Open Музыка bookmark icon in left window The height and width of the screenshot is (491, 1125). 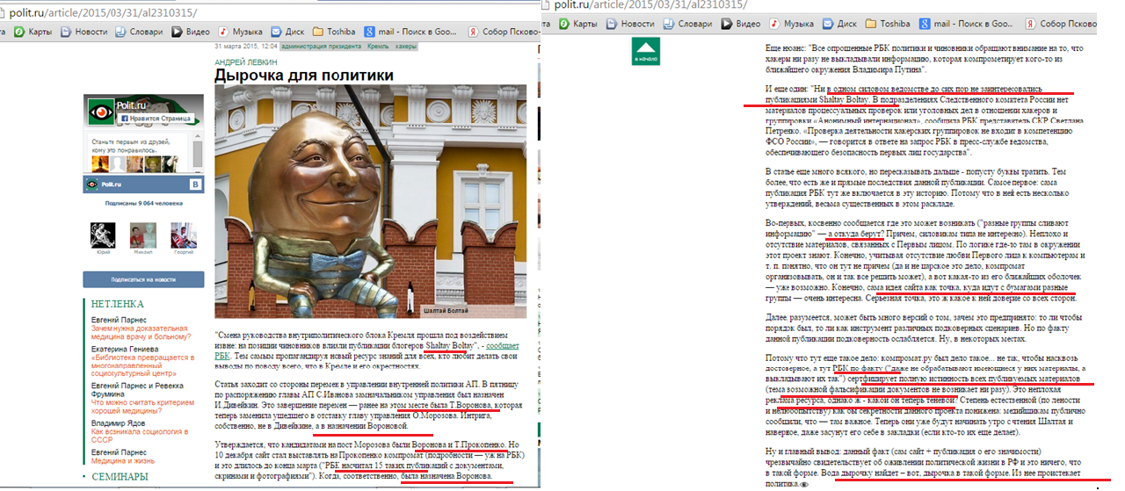tap(225, 32)
